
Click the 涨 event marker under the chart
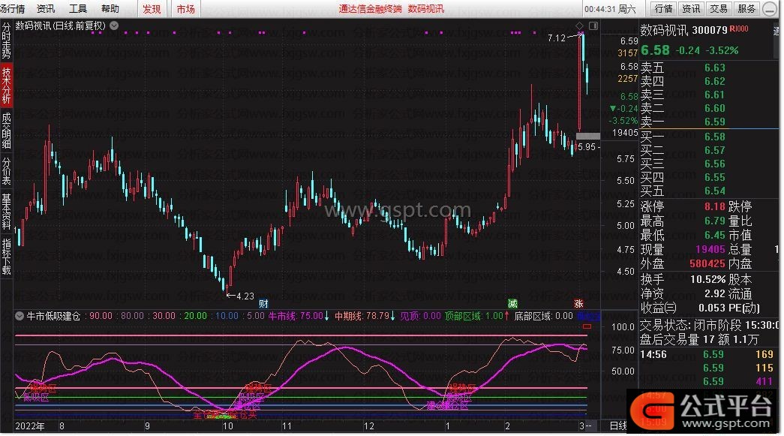click(578, 303)
